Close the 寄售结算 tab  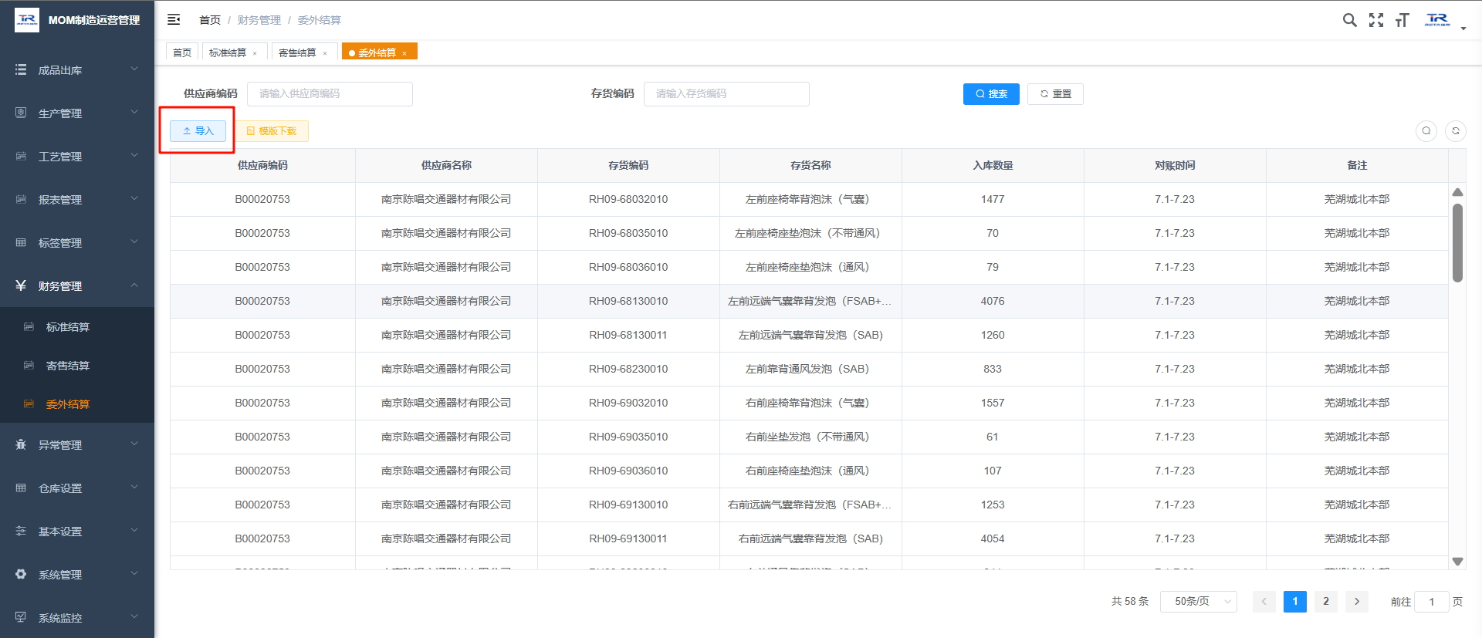(x=325, y=53)
